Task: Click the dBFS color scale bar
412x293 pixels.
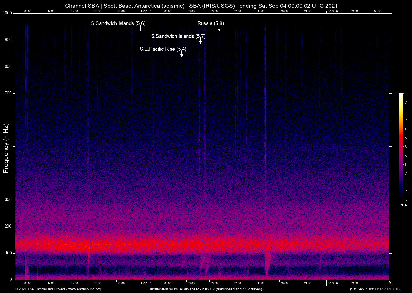Action: pyautogui.click(x=401, y=146)
